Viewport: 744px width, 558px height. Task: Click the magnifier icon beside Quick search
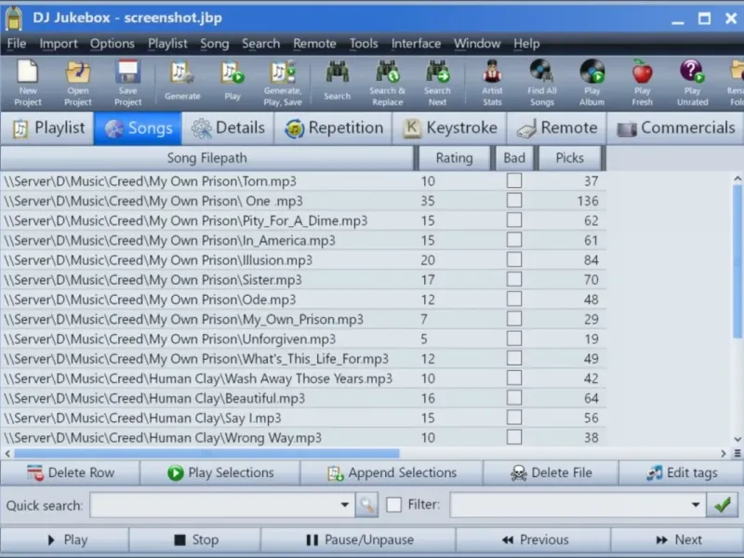tap(366, 505)
